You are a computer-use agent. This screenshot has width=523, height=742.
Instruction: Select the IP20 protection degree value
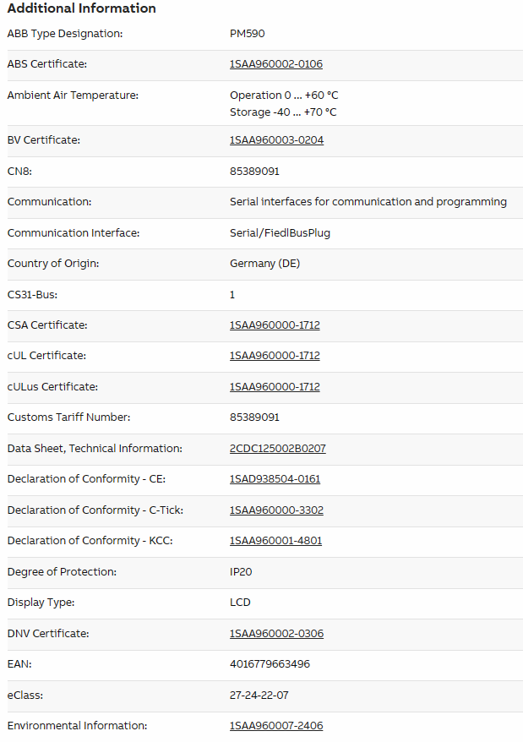point(241,571)
